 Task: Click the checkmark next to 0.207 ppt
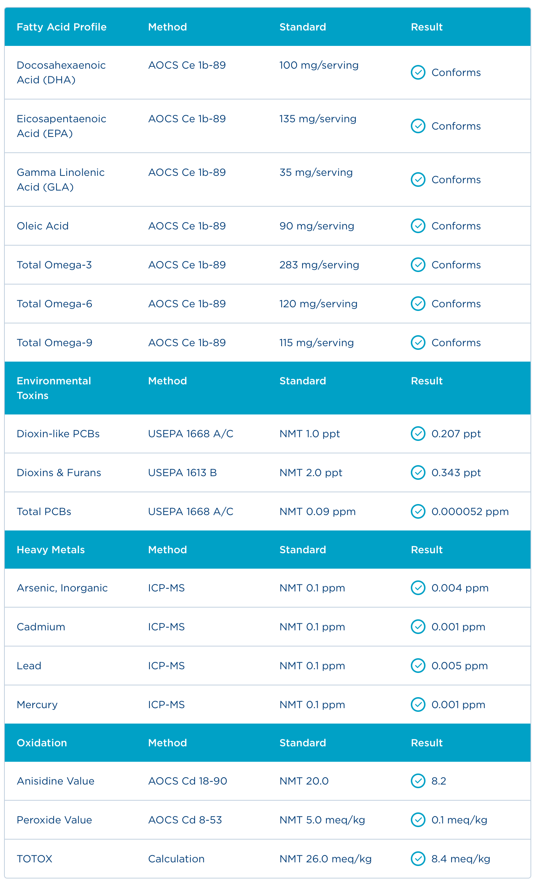(x=418, y=434)
